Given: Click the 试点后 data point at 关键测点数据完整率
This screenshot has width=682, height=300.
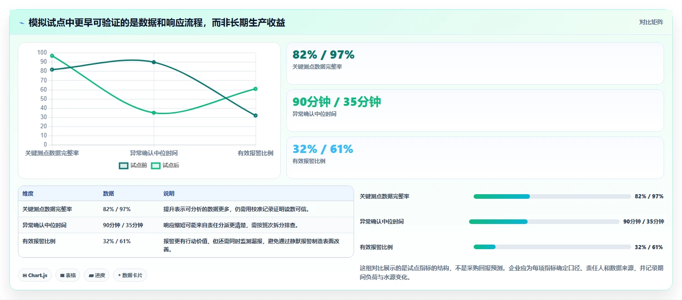Looking at the screenshot, I should 52,55.
